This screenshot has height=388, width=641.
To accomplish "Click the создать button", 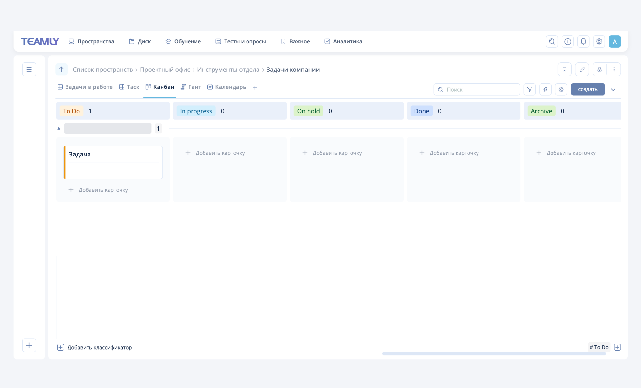I will (x=588, y=89).
